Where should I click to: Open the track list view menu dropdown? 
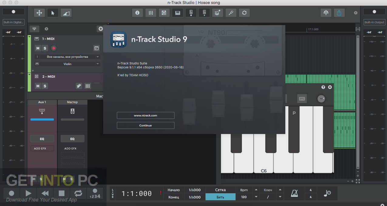tap(34, 29)
